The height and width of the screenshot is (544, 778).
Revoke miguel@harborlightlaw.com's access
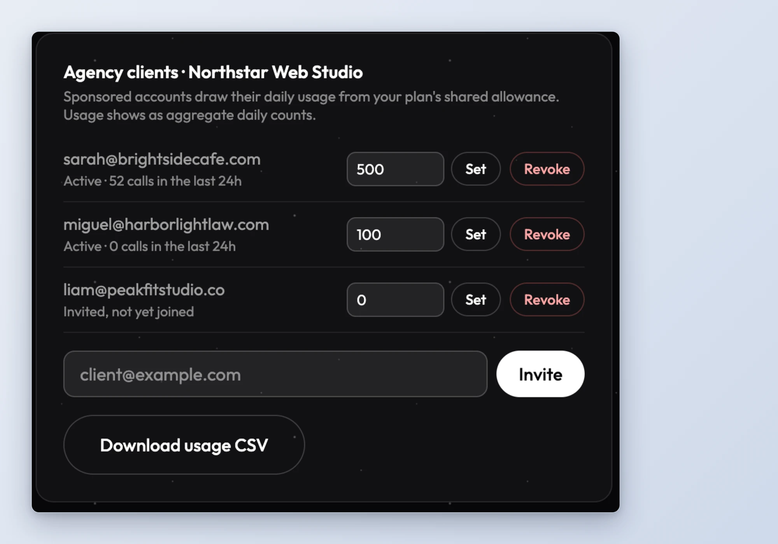click(547, 234)
